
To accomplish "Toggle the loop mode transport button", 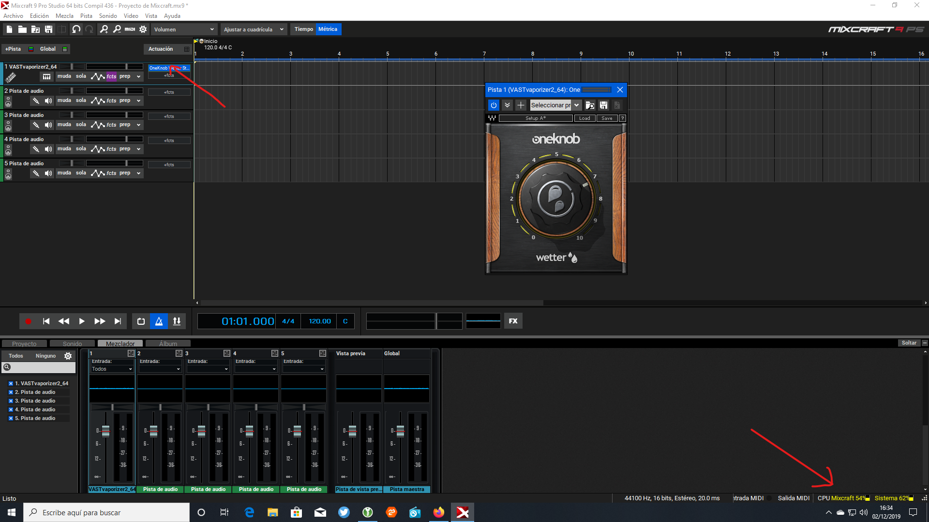I will [141, 321].
